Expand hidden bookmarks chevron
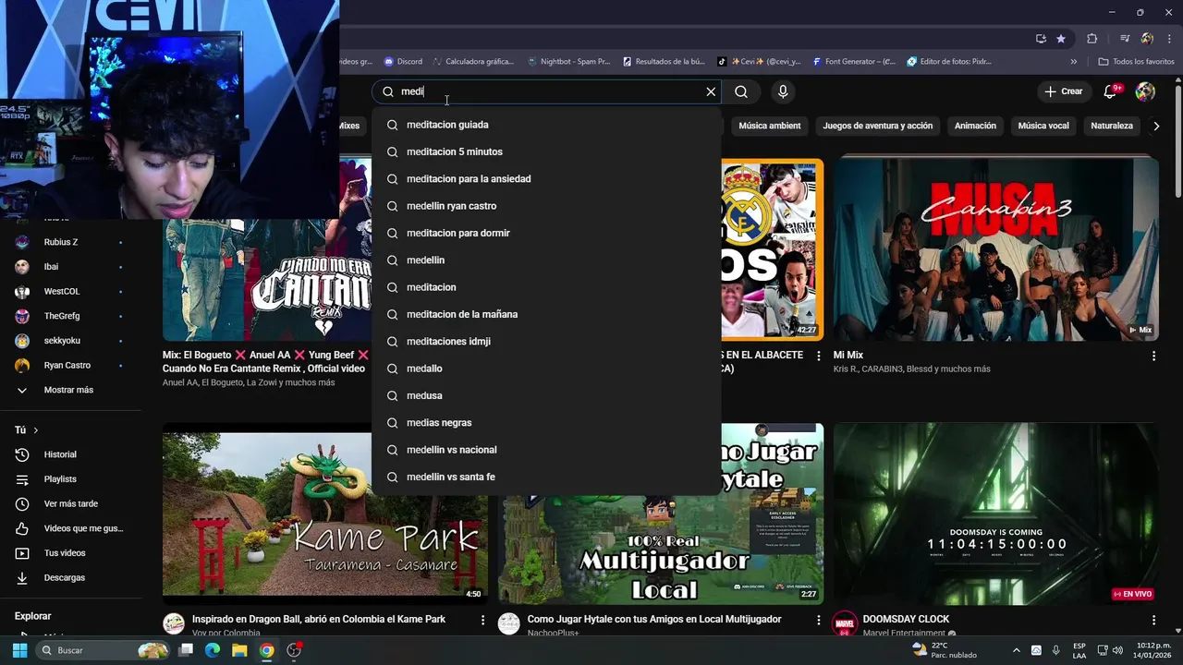The height and width of the screenshot is (665, 1183). 1073,62
